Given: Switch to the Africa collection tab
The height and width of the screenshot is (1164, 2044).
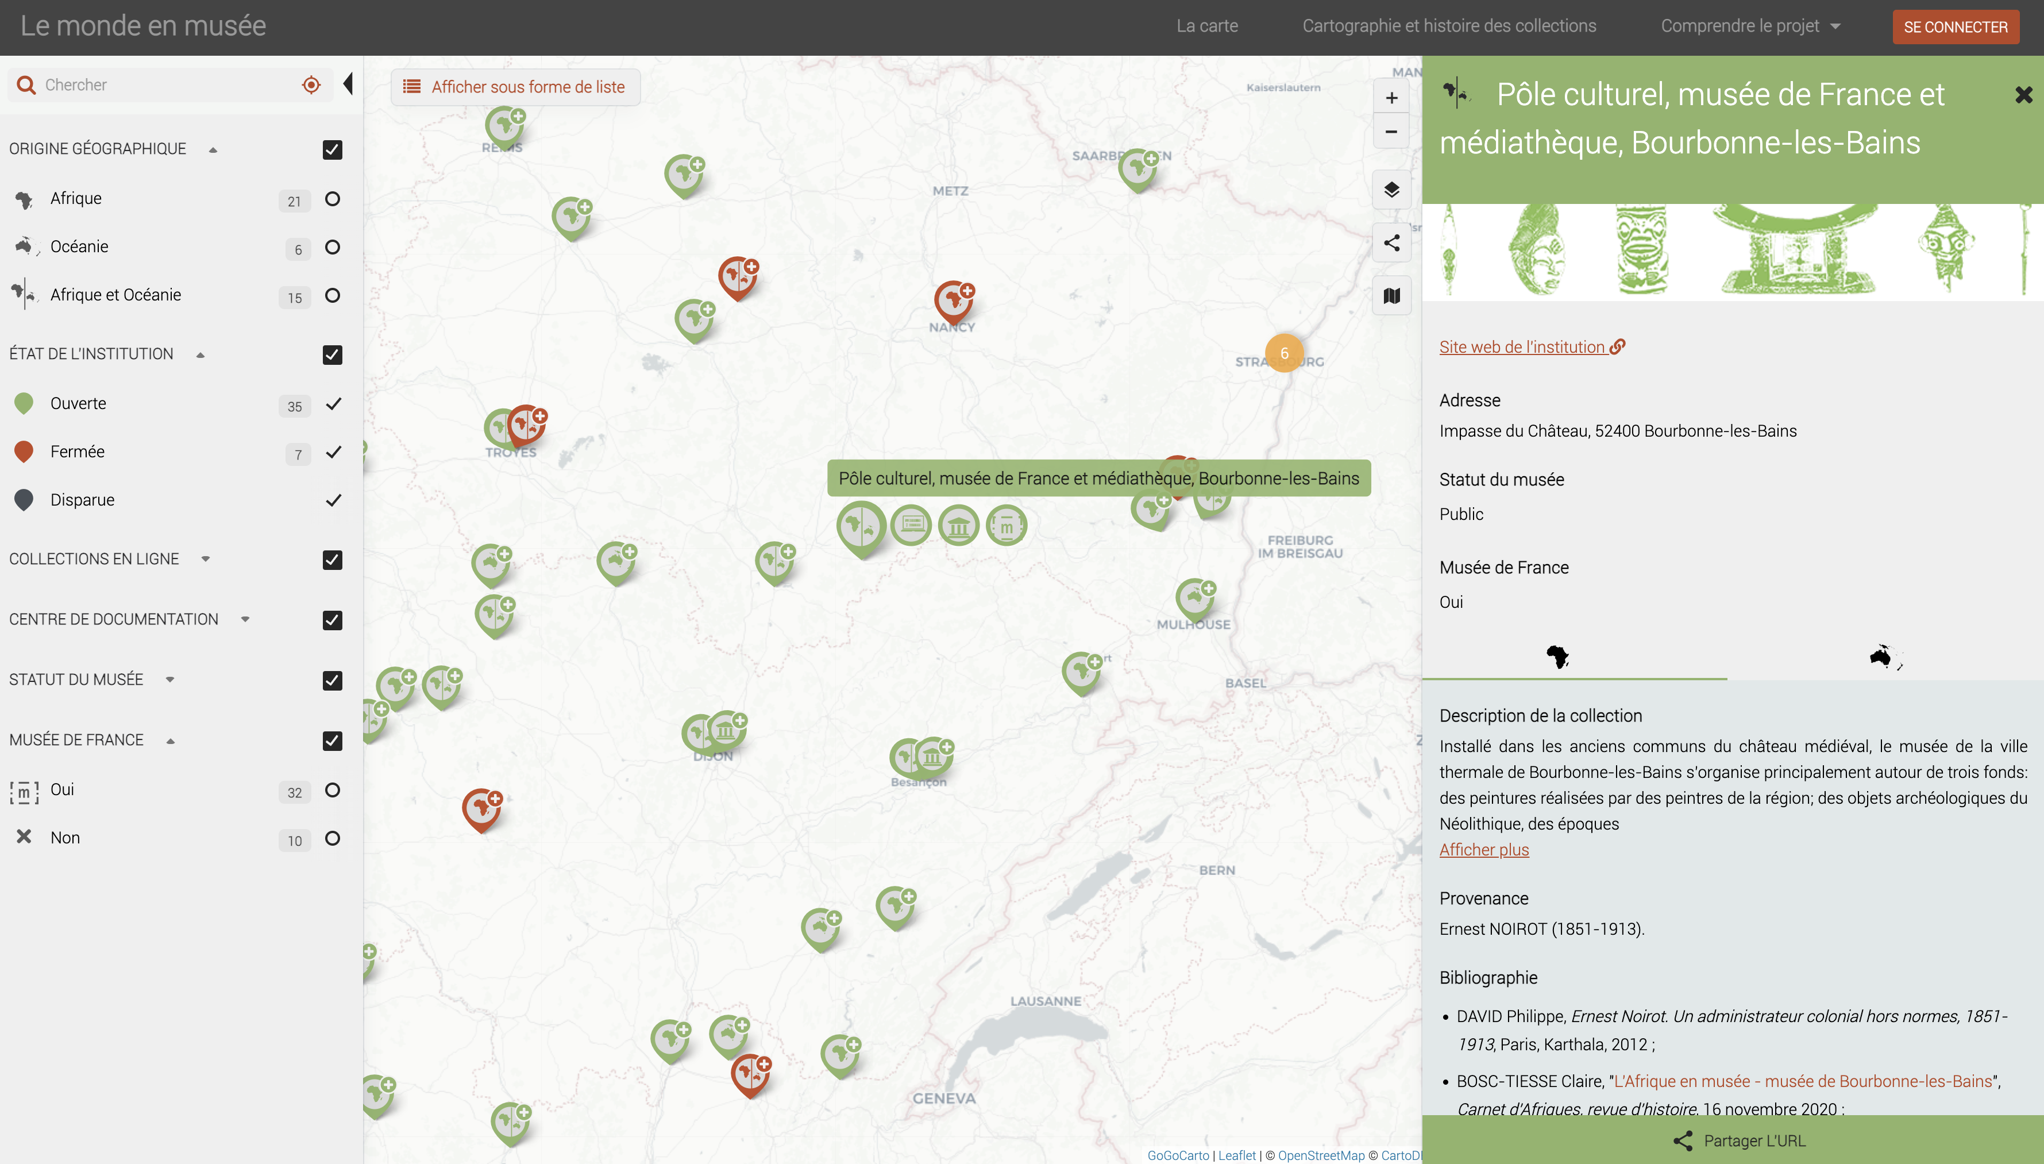Looking at the screenshot, I should [x=1558, y=657].
